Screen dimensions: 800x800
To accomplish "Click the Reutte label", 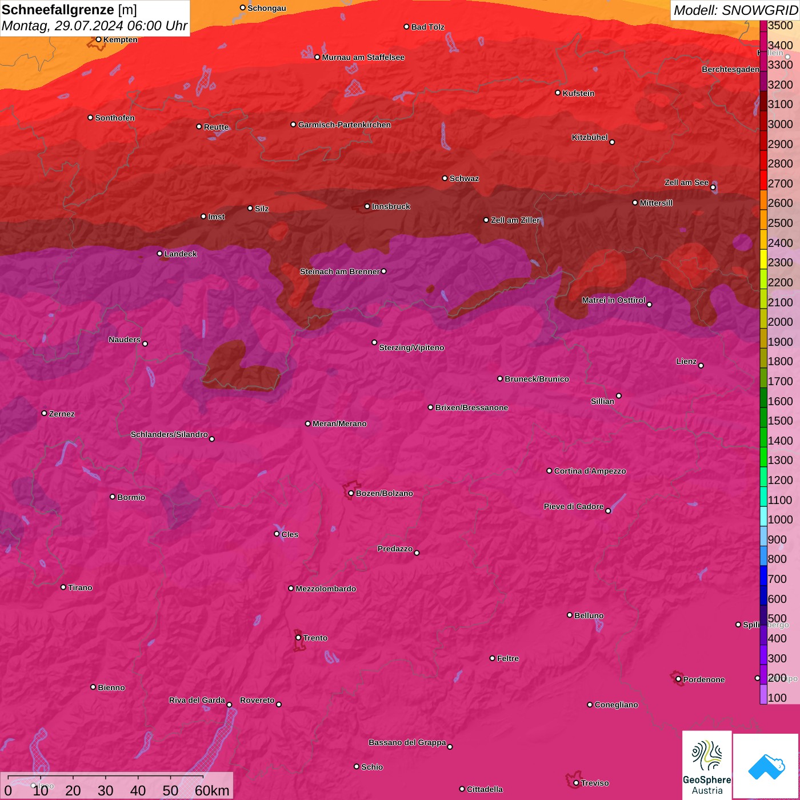I will (x=216, y=127).
